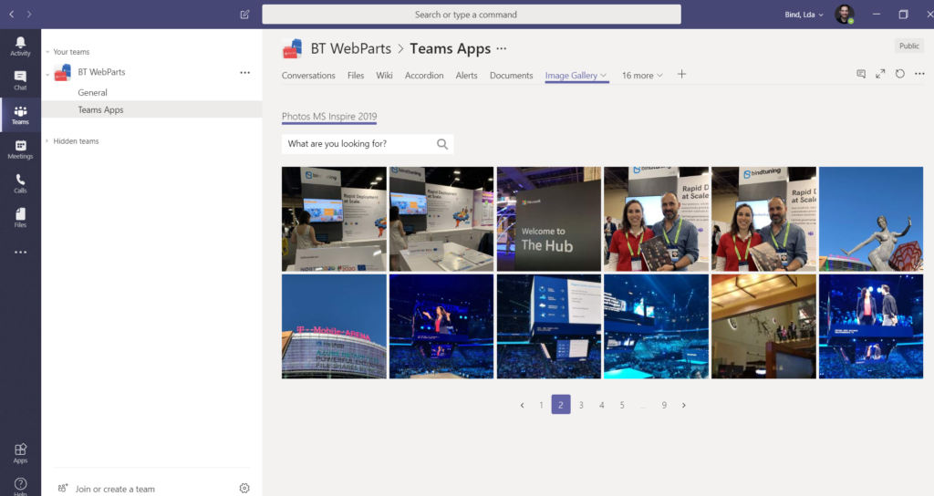Show tab conversation icon

861,74
